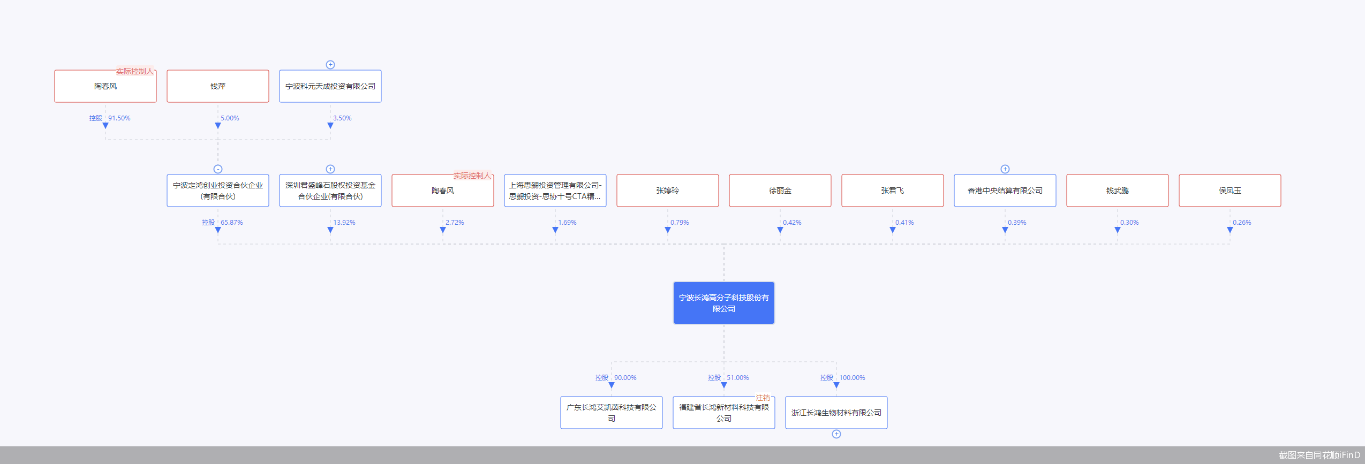Click the central 宁波长鸿高分子科技股份有限公司 node
1365x464 pixels.
(724, 303)
